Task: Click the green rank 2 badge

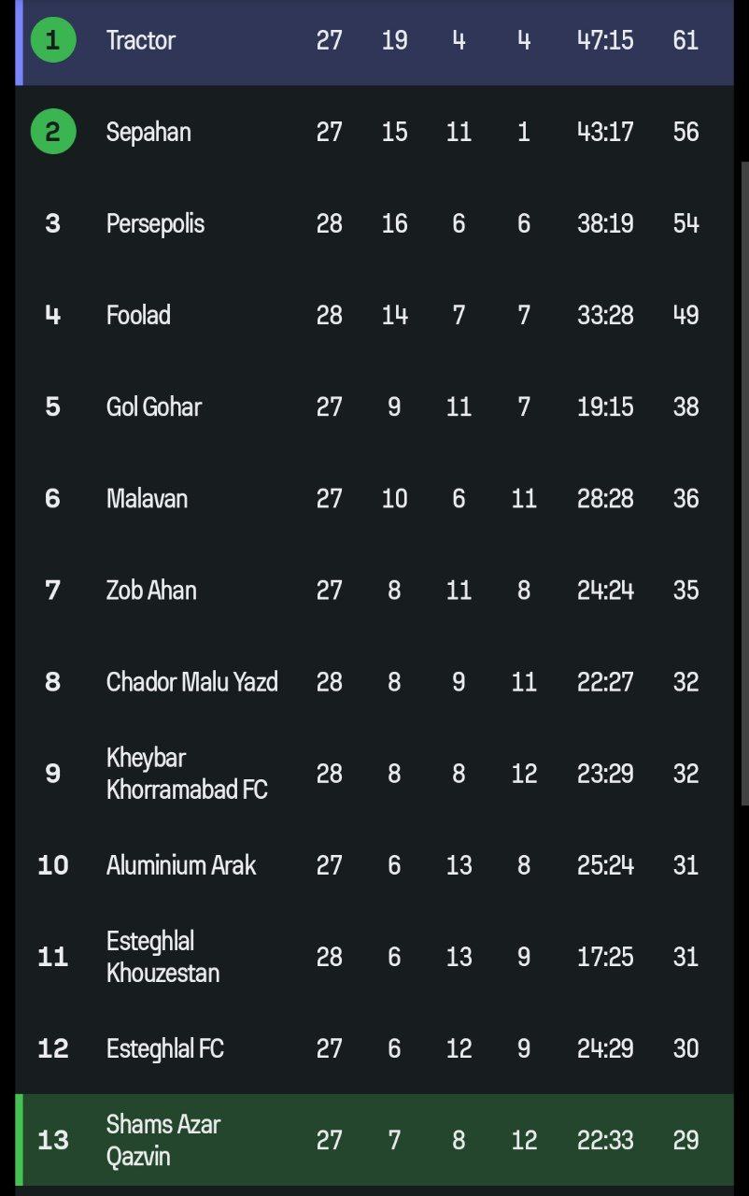Action: tap(52, 132)
